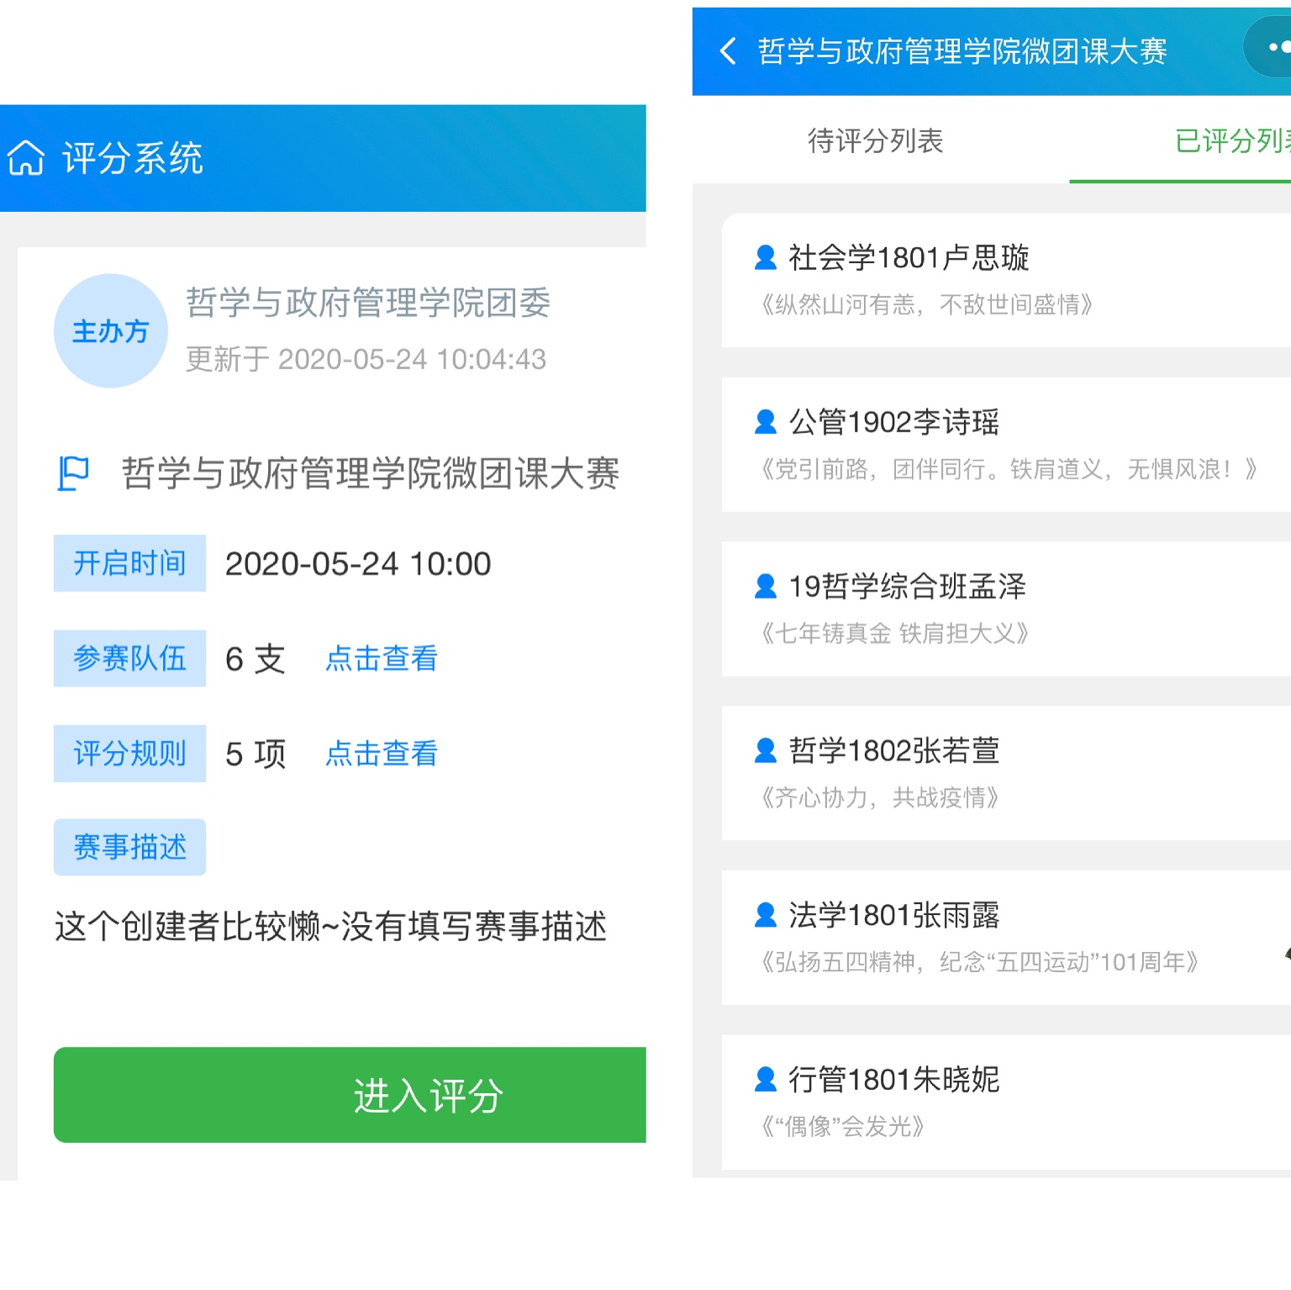Click the title 《七年铸真金 铁肩担大义》
This screenshot has width=1291, height=1290.
894,633
